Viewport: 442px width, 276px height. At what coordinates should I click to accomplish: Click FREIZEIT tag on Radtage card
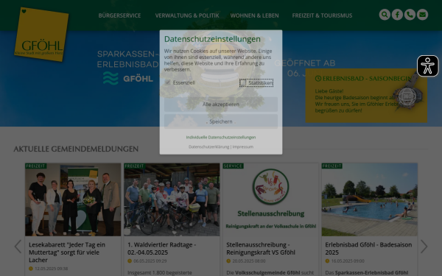pyautogui.click(x=135, y=166)
